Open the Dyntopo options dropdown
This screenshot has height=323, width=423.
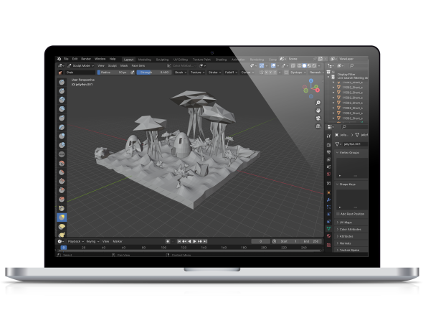coord(298,72)
